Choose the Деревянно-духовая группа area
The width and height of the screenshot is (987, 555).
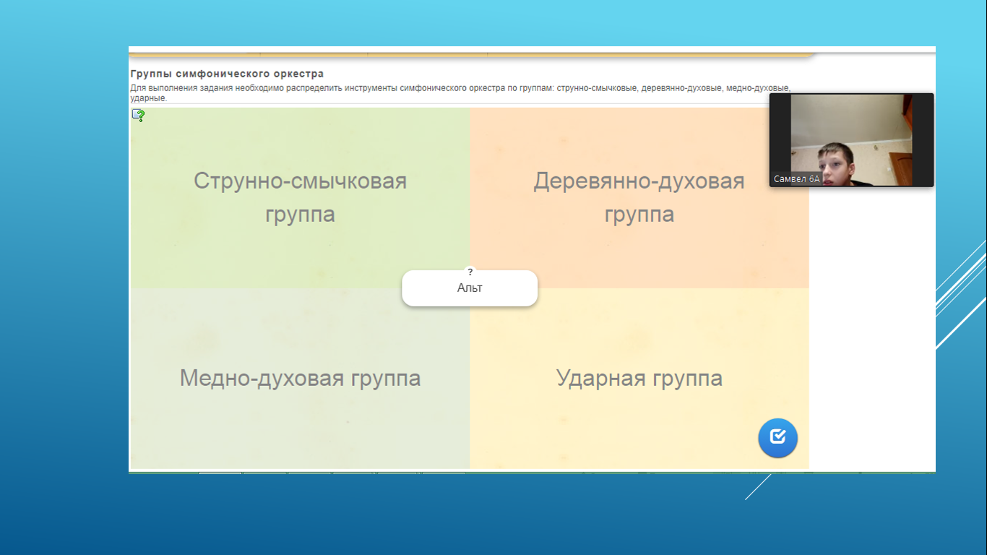coord(639,198)
